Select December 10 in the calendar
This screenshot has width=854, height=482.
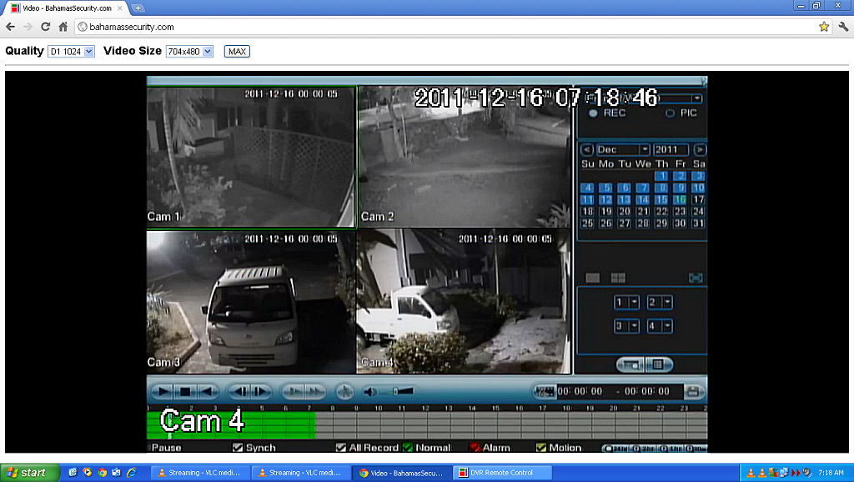point(698,188)
